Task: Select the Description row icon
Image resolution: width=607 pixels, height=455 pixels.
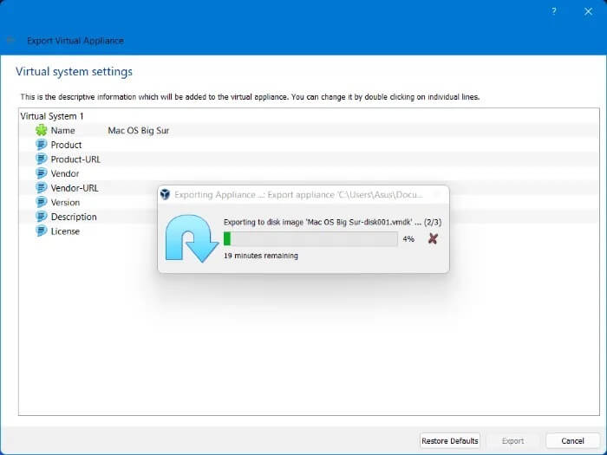Action: pyautogui.click(x=41, y=217)
